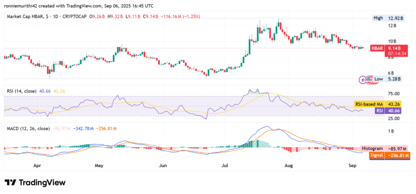Viewport: 416px width, 194px height.
Task: Open the MACD (12, 26, close) indicator legend
Action: [28, 129]
